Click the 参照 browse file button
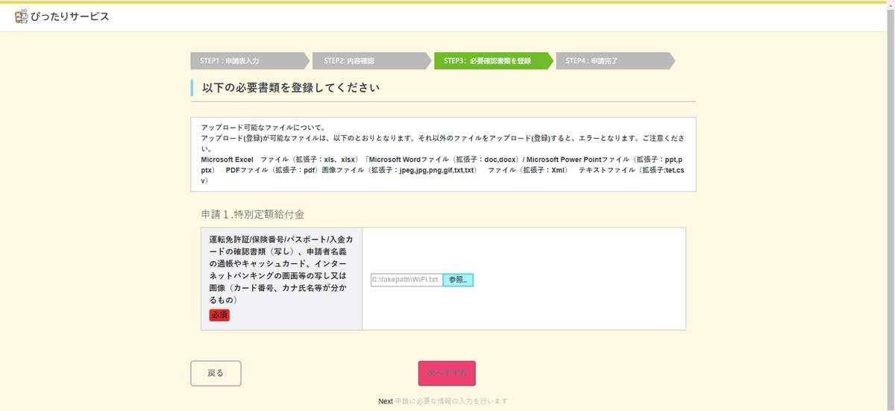 [x=459, y=280]
